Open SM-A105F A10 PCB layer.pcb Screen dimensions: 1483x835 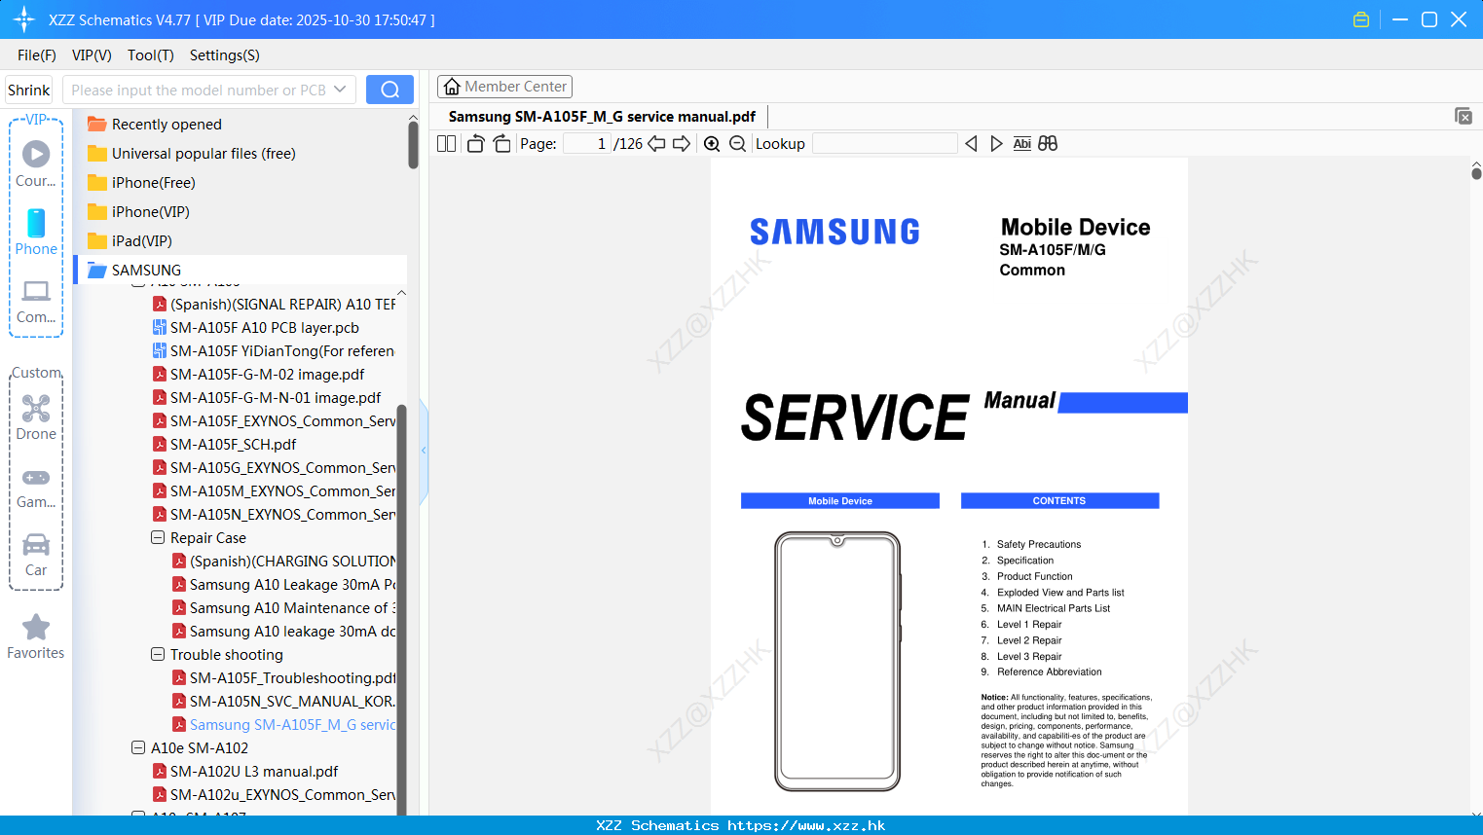point(265,327)
